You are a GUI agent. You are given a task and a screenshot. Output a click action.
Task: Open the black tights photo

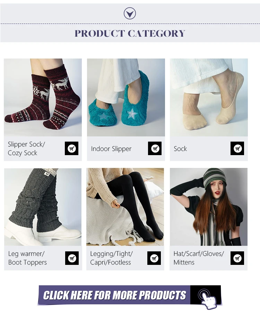coord(125,207)
